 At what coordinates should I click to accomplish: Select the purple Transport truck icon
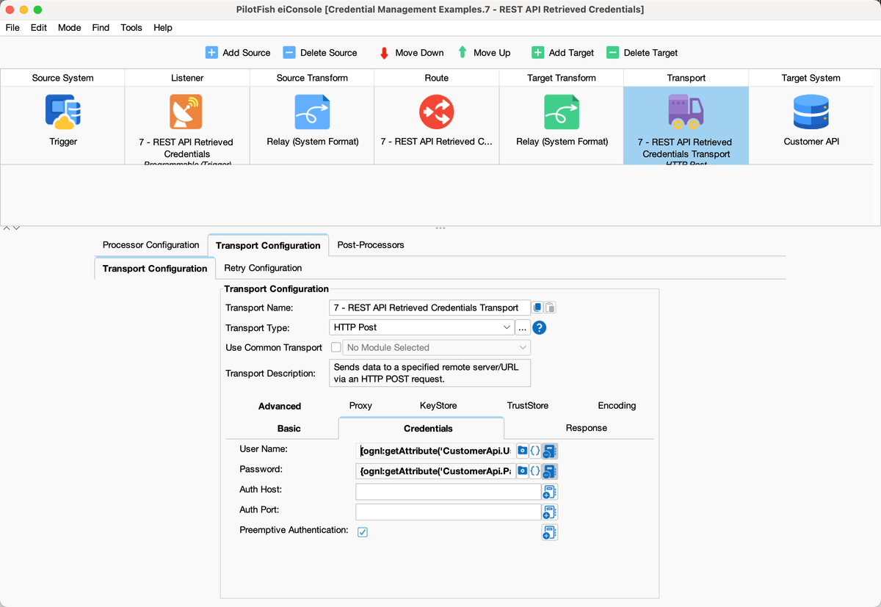point(686,112)
